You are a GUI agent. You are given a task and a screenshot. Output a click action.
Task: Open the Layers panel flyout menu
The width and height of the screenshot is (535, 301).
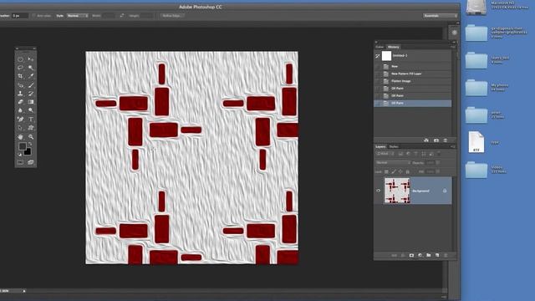click(453, 147)
